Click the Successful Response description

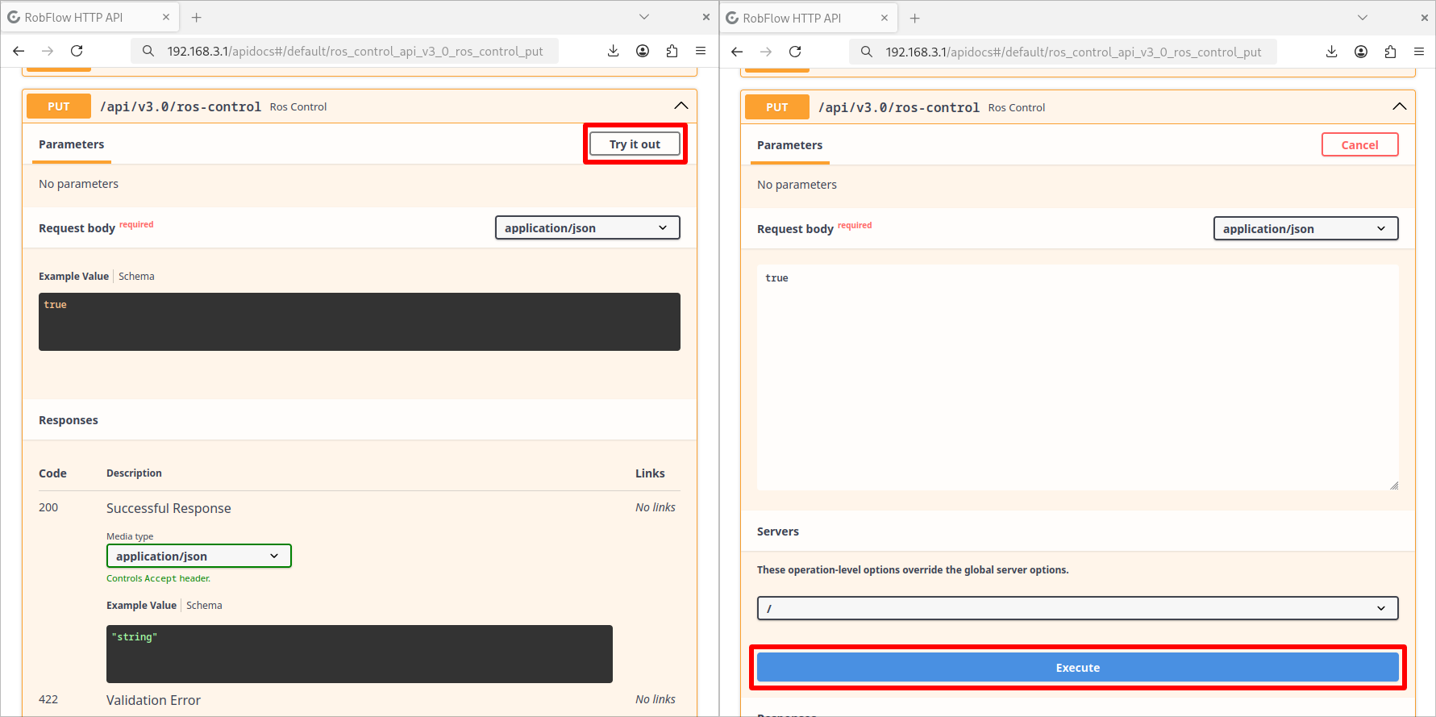tap(169, 508)
